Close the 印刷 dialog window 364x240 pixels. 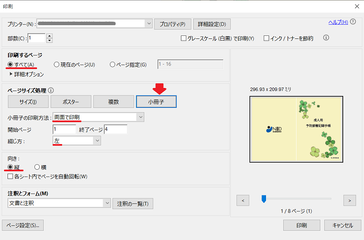point(357,6)
